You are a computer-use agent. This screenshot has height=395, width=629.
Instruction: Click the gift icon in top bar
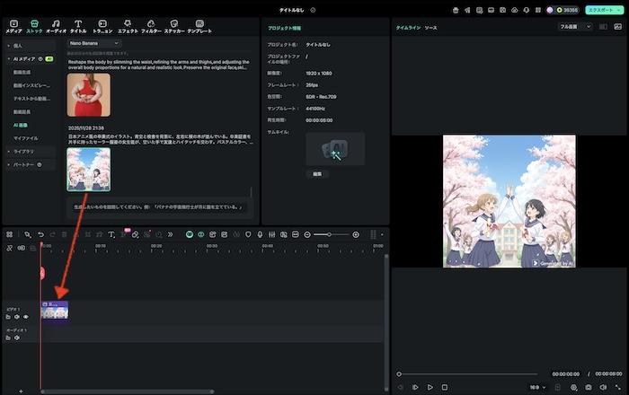[x=456, y=10]
